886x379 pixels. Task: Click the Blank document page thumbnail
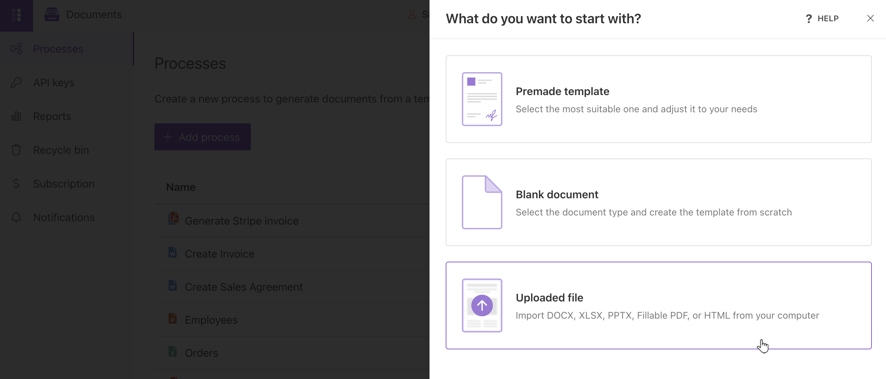coord(482,202)
